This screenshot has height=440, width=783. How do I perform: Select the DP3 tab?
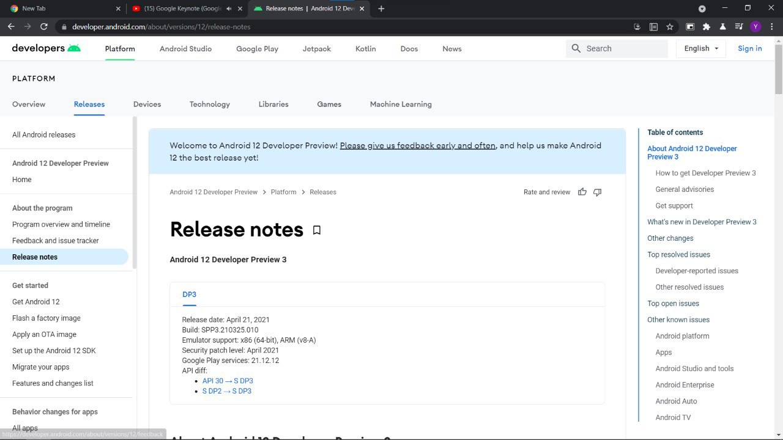point(190,295)
